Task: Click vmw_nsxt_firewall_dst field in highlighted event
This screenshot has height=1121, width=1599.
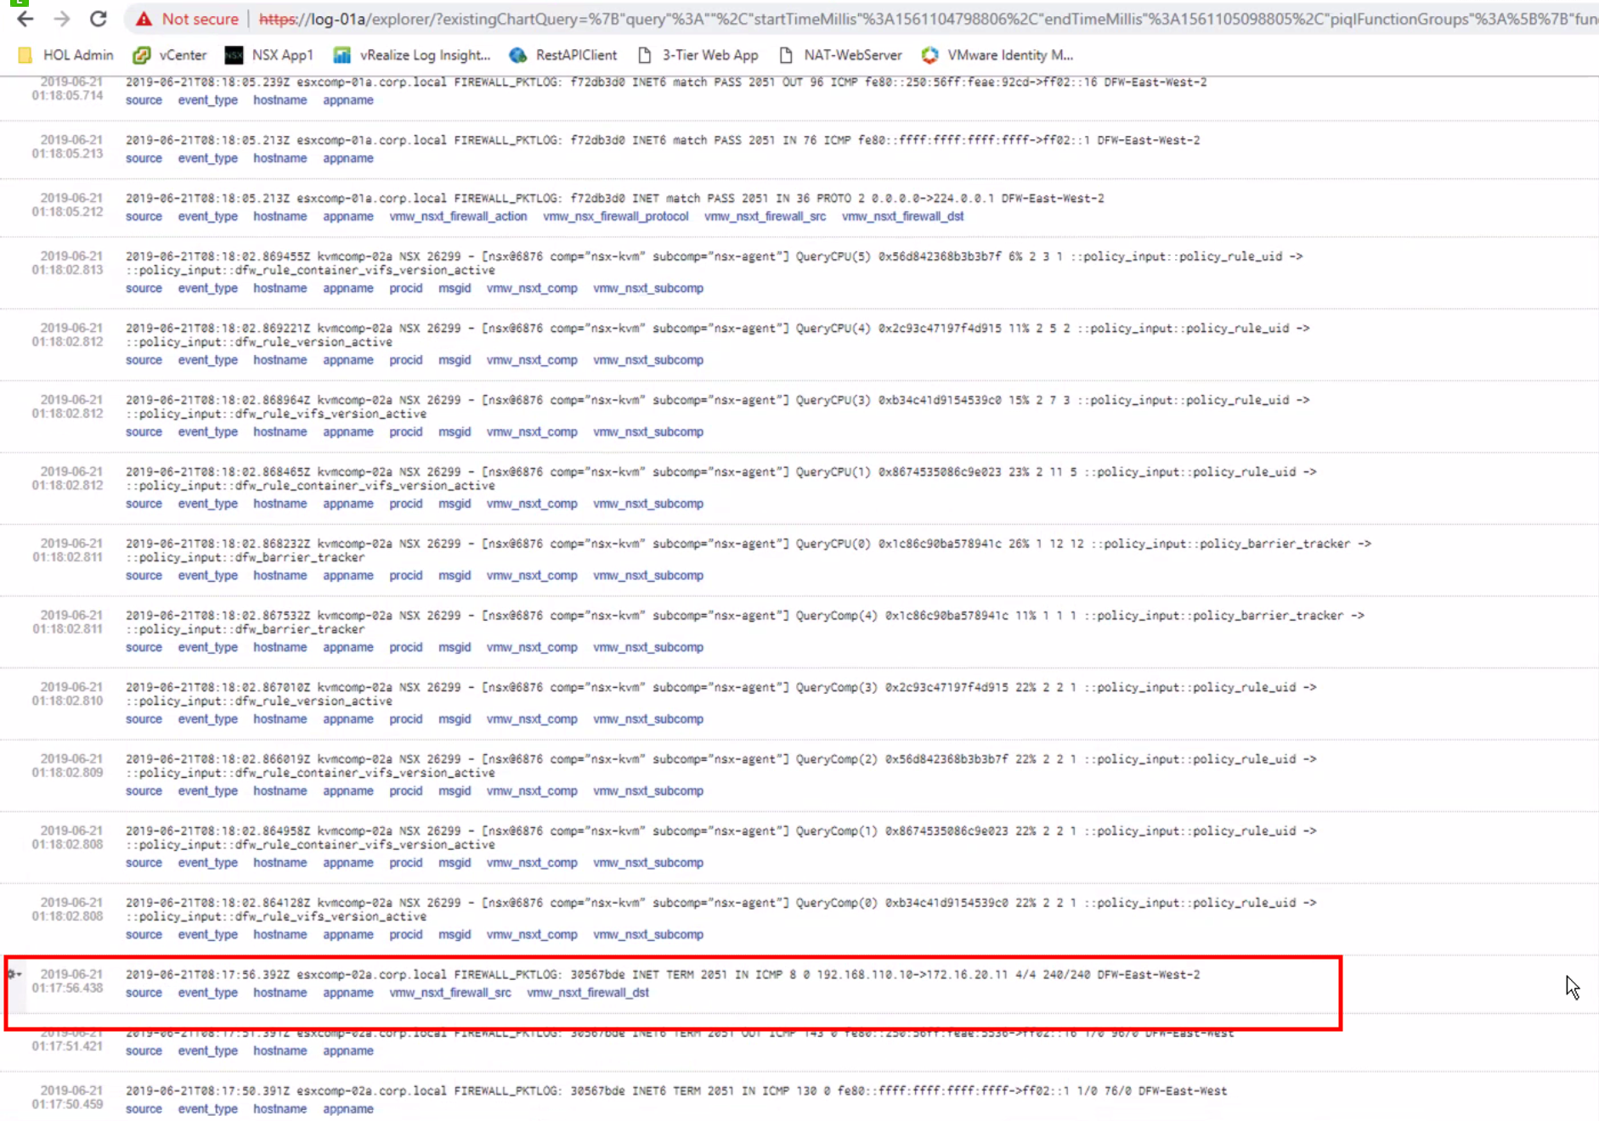Action: pos(588,993)
